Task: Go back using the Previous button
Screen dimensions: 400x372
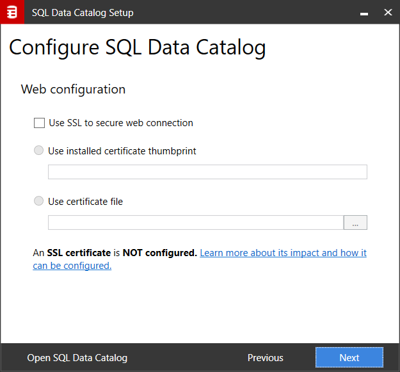Action: click(x=265, y=358)
